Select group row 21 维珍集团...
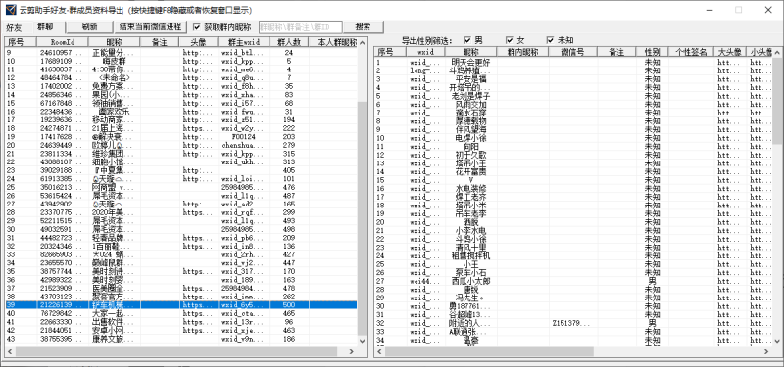784x367 pixels. tap(181, 154)
